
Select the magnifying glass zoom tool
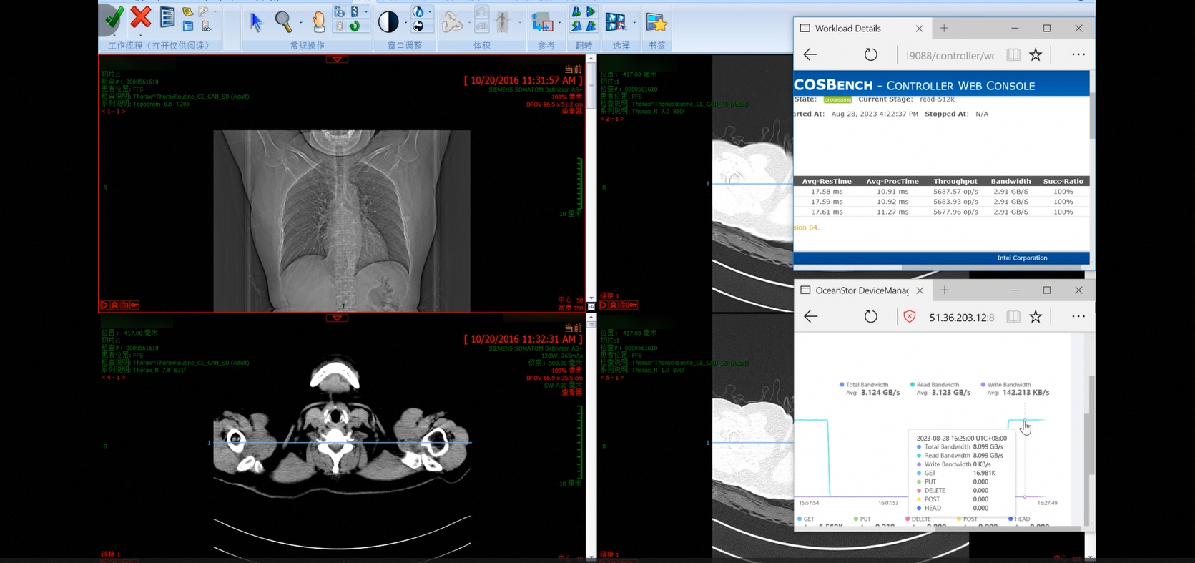click(283, 21)
